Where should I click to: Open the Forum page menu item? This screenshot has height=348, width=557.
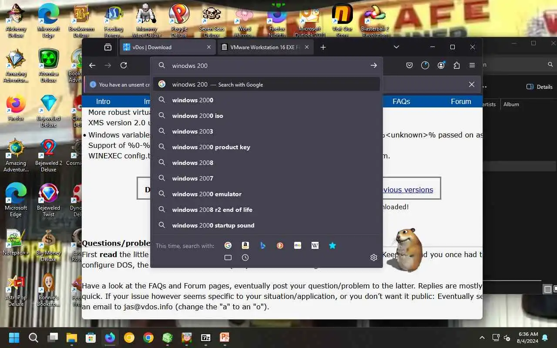pyautogui.click(x=461, y=101)
